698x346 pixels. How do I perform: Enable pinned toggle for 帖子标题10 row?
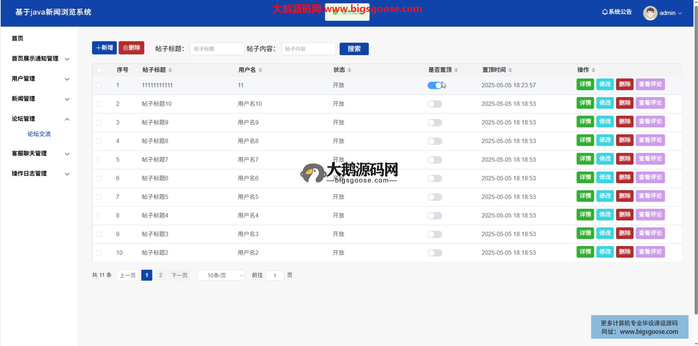(x=435, y=104)
